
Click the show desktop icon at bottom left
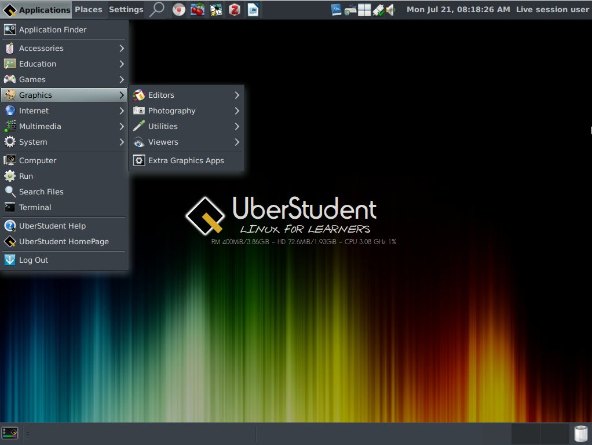click(10, 433)
